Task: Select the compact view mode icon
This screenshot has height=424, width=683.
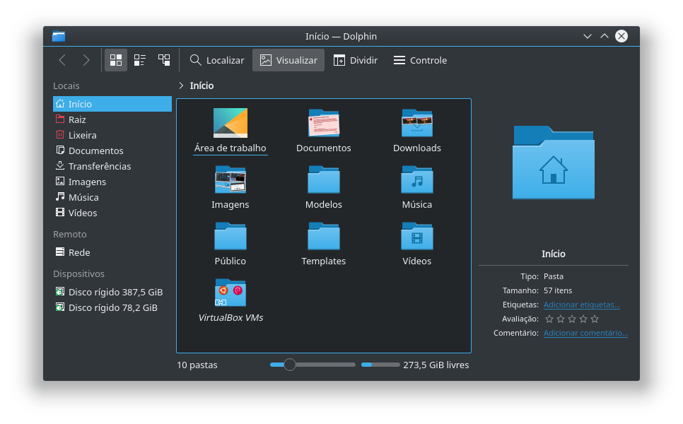Action: [x=139, y=60]
